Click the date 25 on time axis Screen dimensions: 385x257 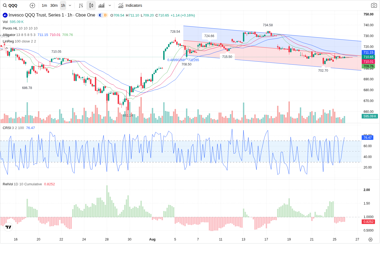point(335,239)
